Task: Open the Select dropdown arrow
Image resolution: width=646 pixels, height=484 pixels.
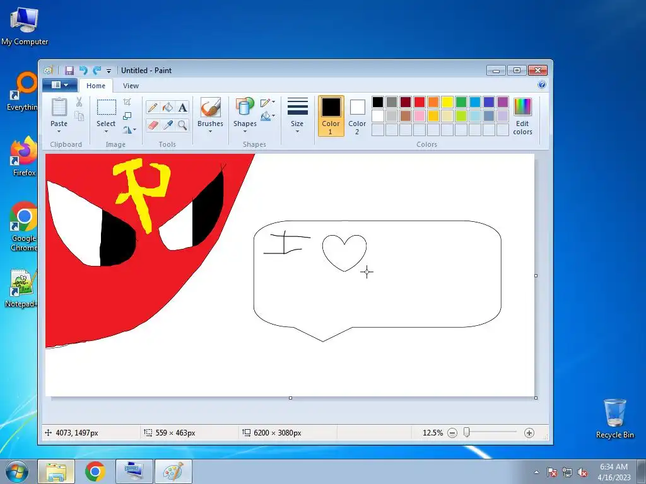Action: [106, 131]
